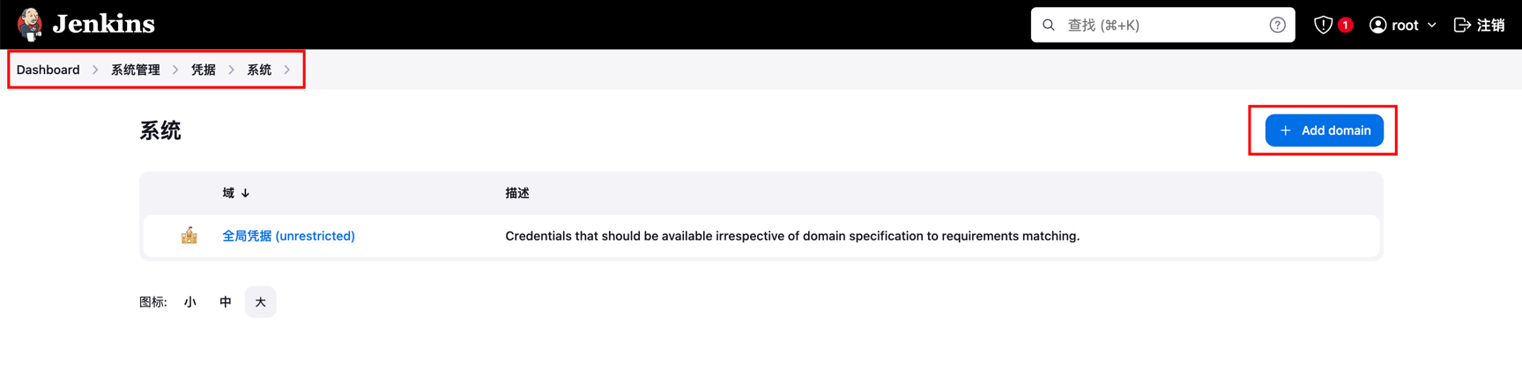The height and width of the screenshot is (390, 1522).
Task: Go to the 凭据 breadcrumb
Action: (204, 70)
